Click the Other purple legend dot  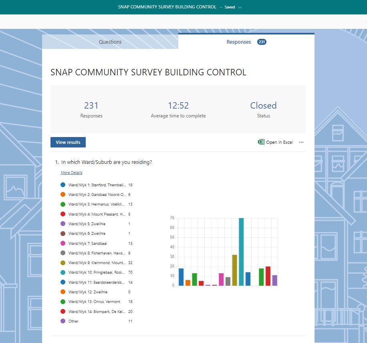[x=63, y=321]
